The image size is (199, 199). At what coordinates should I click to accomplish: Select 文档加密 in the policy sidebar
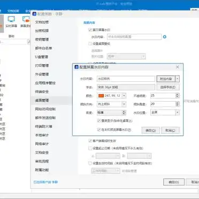42,22
